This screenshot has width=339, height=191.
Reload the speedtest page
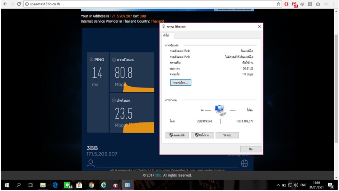[x=19, y=4]
